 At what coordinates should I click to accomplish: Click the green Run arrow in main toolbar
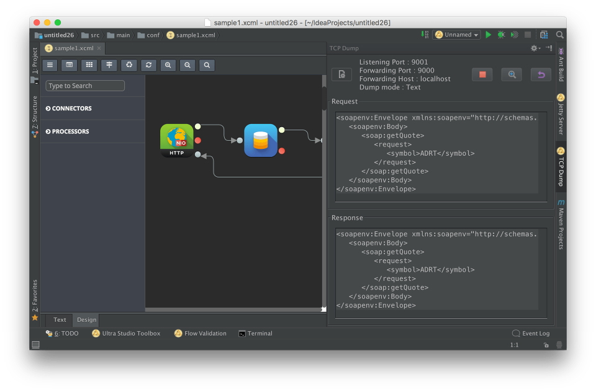coord(489,35)
